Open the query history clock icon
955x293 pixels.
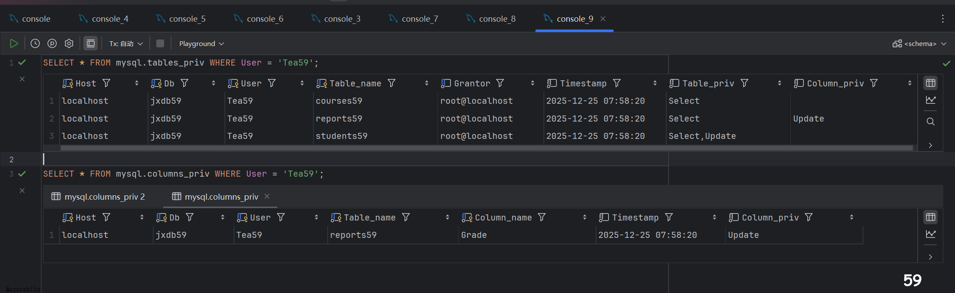35,43
